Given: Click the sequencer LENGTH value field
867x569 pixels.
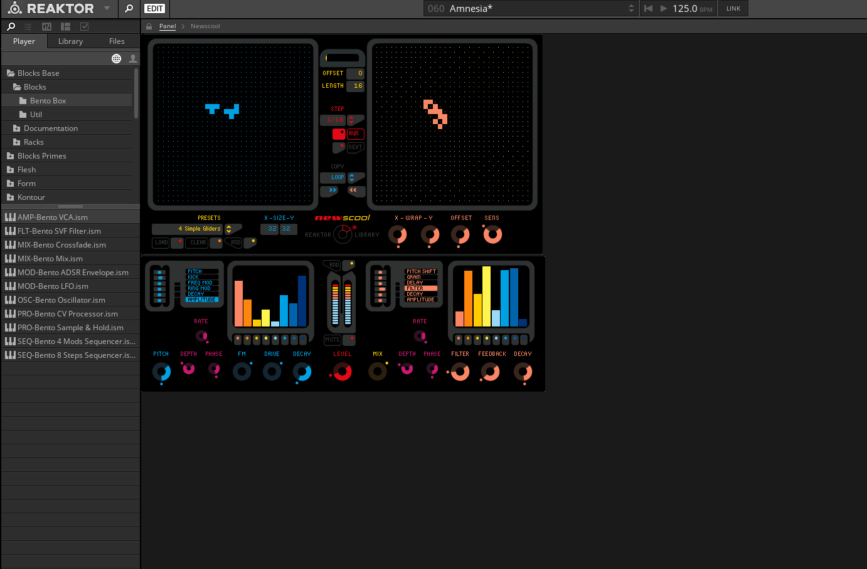Looking at the screenshot, I should [356, 86].
